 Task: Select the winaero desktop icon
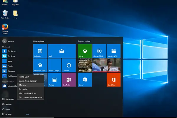[5, 3]
